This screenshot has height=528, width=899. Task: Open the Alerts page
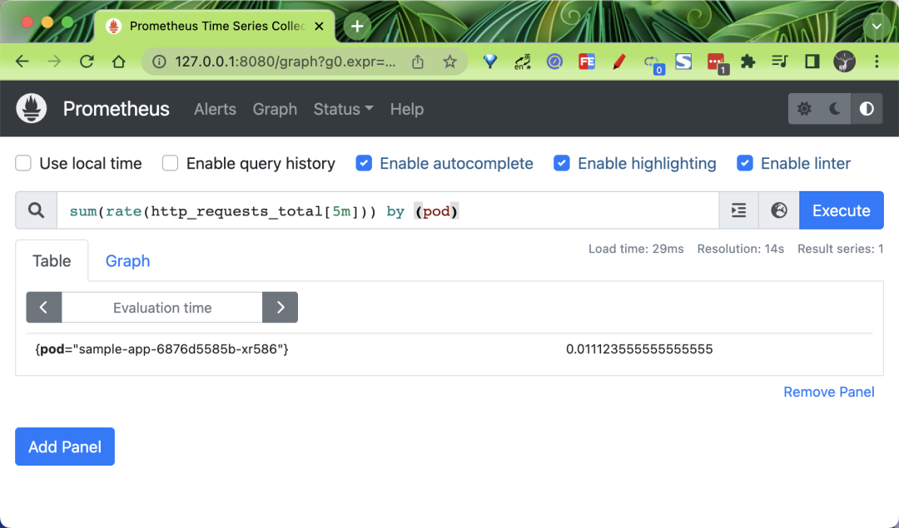point(215,109)
